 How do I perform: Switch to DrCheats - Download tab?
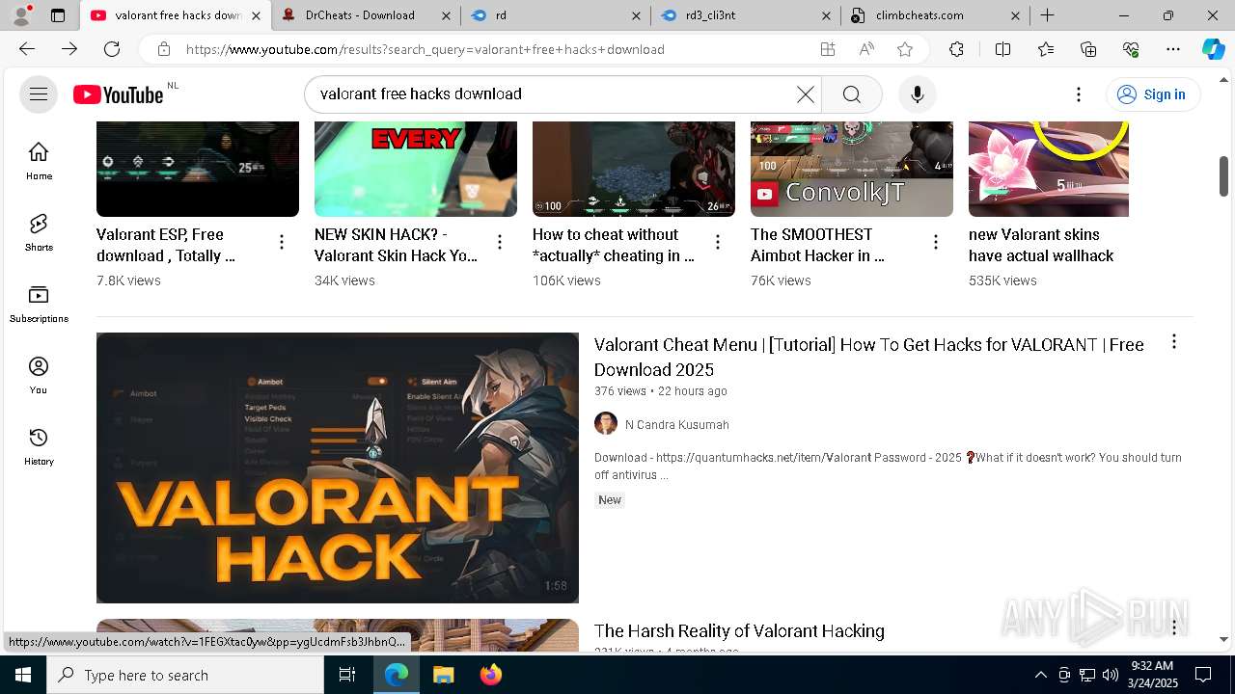point(364,15)
